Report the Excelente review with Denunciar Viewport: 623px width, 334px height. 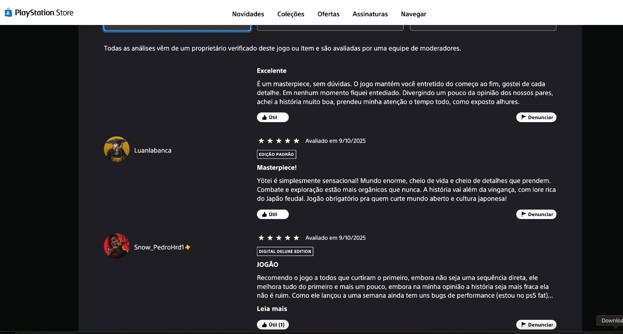click(536, 117)
